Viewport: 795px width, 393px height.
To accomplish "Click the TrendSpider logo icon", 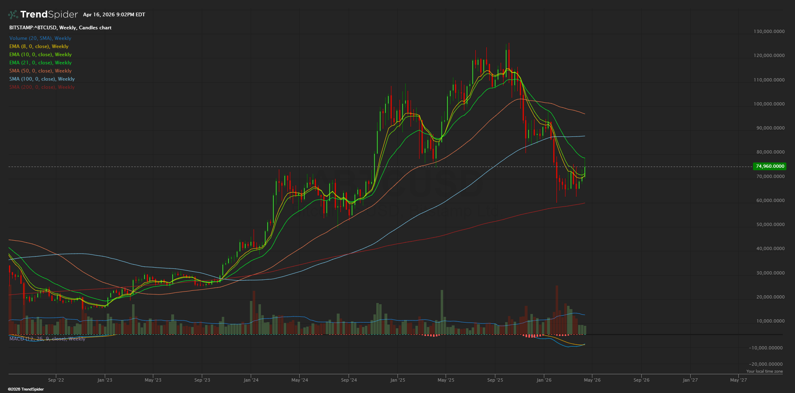I will 13,15.
